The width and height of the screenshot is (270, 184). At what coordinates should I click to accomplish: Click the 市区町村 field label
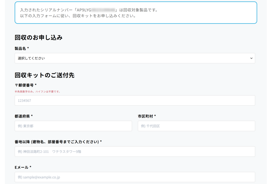tap(145, 116)
